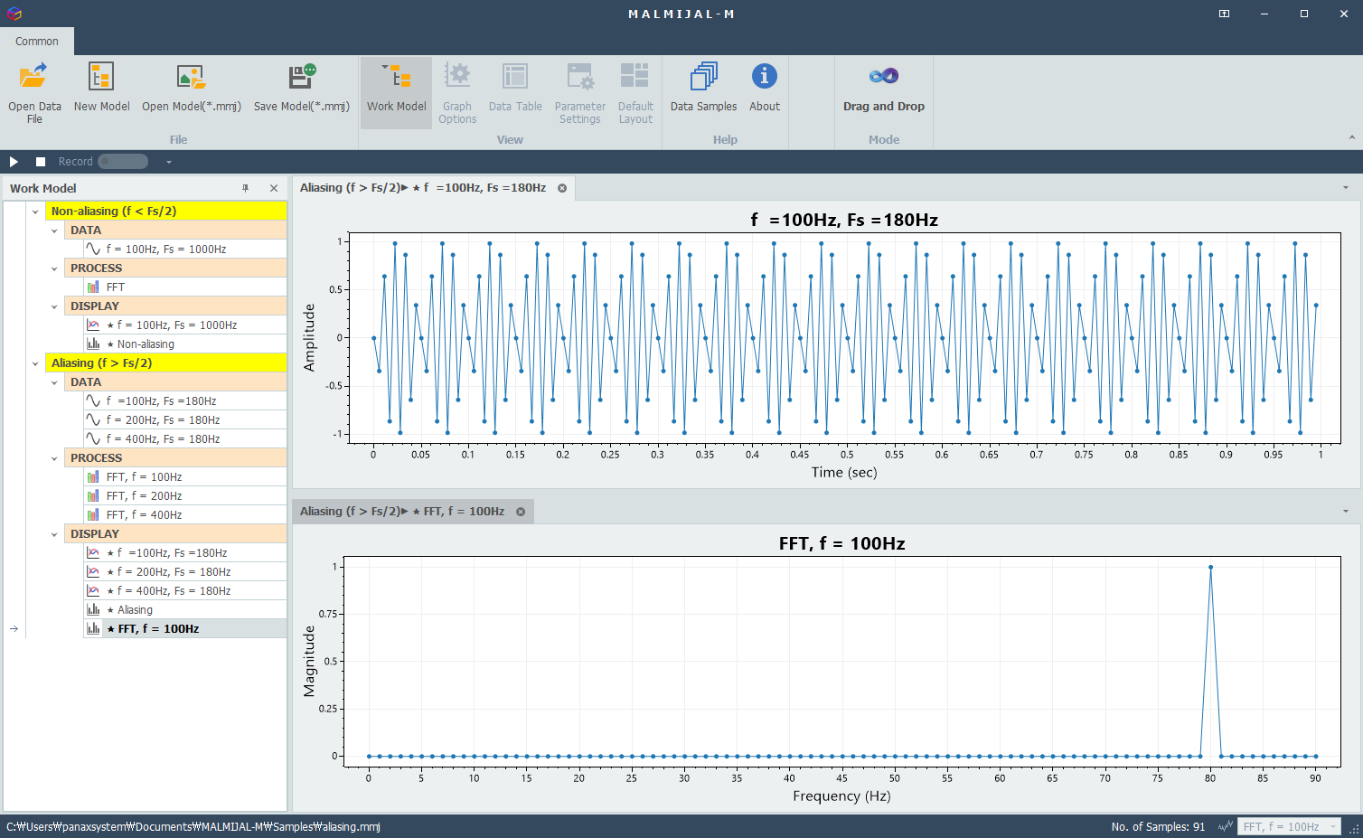Click the MALMIJAL-M app logo icon
Viewport: 1363px width, 838px height.
tap(14, 14)
